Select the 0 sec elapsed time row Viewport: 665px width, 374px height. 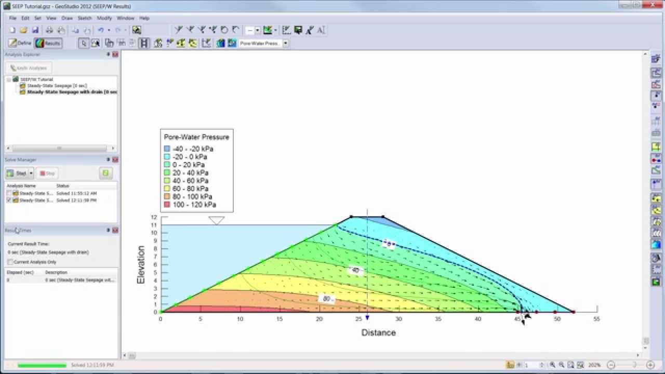(61, 280)
